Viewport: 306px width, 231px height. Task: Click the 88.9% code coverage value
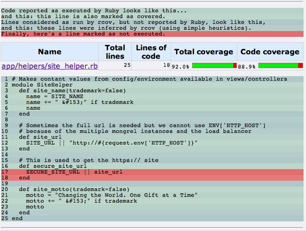pyautogui.click(x=247, y=67)
